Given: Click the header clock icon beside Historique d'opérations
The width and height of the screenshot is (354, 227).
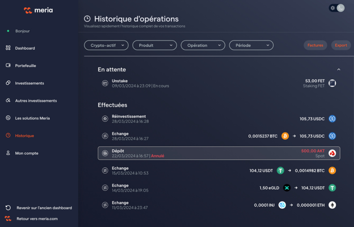Looking at the screenshot, I should (87, 19).
